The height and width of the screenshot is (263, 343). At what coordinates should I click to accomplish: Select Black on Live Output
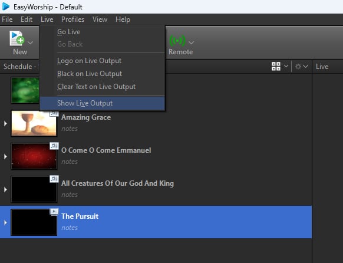(x=102, y=74)
